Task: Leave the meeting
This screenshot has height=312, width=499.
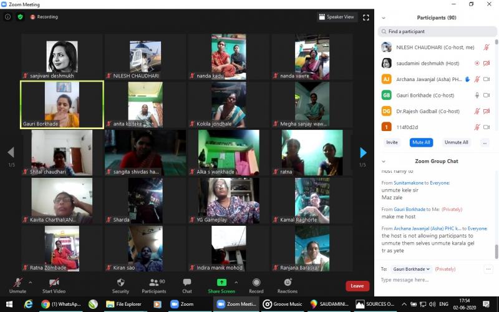Action: (357, 286)
